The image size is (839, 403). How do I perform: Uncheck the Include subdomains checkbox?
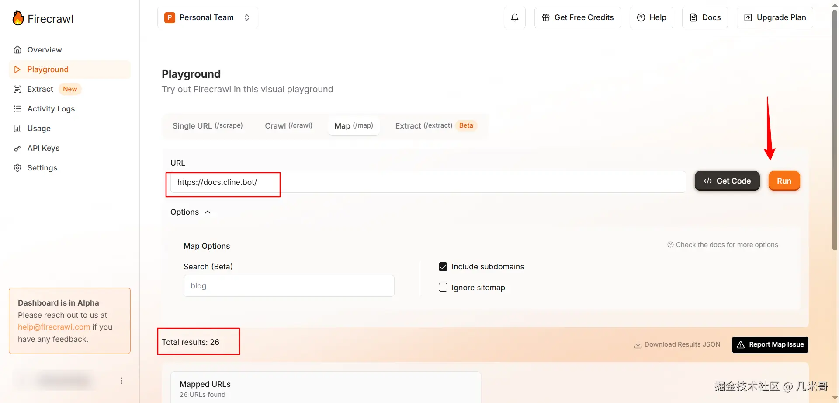(443, 267)
